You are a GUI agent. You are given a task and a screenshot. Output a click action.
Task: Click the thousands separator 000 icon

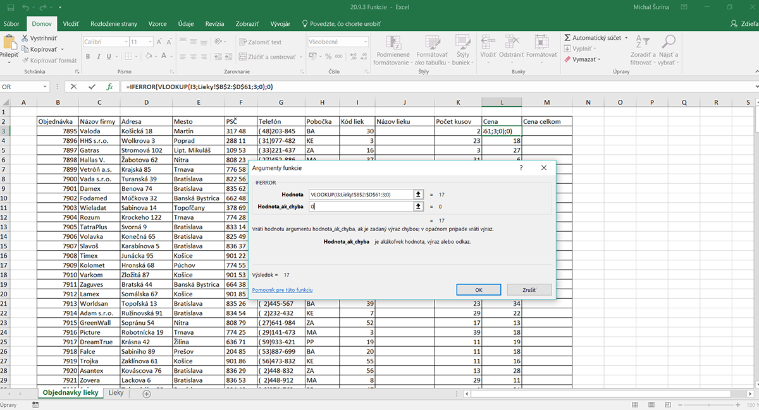[x=337, y=57]
